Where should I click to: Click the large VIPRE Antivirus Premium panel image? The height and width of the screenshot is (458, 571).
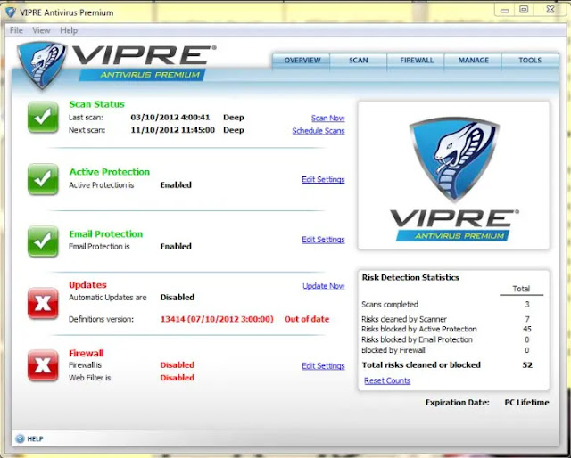(x=454, y=176)
